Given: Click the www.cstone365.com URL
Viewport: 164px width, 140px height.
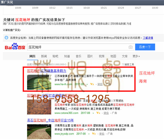Looking at the screenshot, I should coord(66,113).
